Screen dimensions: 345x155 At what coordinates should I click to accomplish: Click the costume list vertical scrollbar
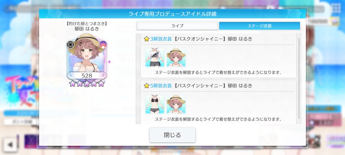click(299, 78)
